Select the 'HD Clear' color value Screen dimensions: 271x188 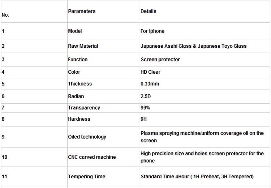[x=150, y=72]
